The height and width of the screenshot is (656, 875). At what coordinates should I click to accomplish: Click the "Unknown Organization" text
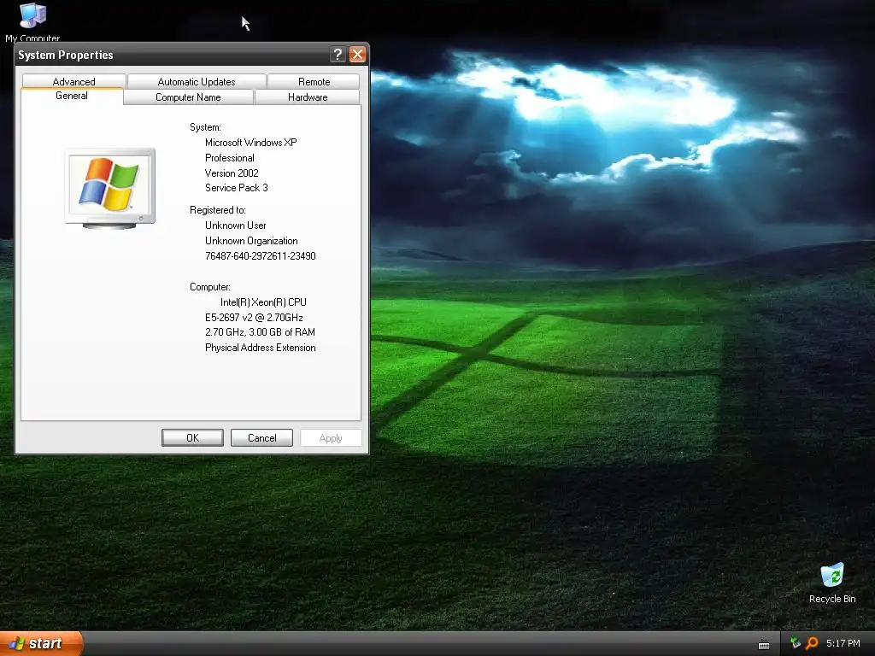[251, 241]
